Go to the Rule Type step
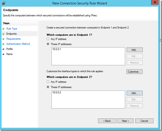 (x=12, y=29)
